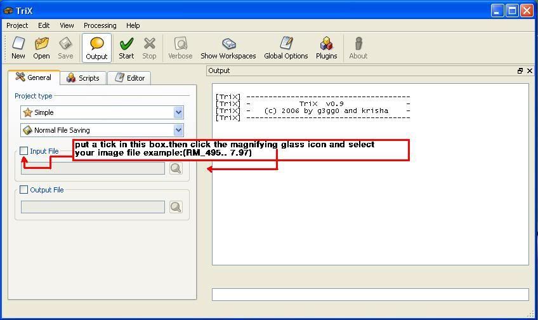Open the Project menu
This screenshot has width=538, height=320.
pyautogui.click(x=17, y=25)
